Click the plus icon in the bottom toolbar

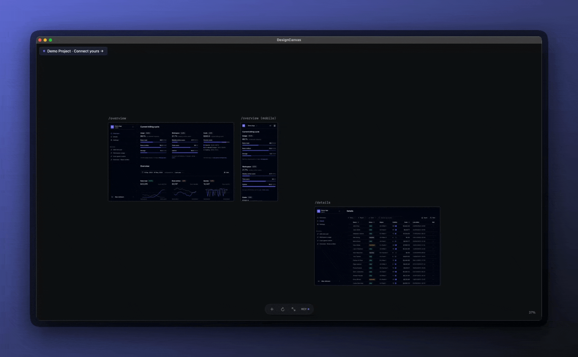click(272, 309)
